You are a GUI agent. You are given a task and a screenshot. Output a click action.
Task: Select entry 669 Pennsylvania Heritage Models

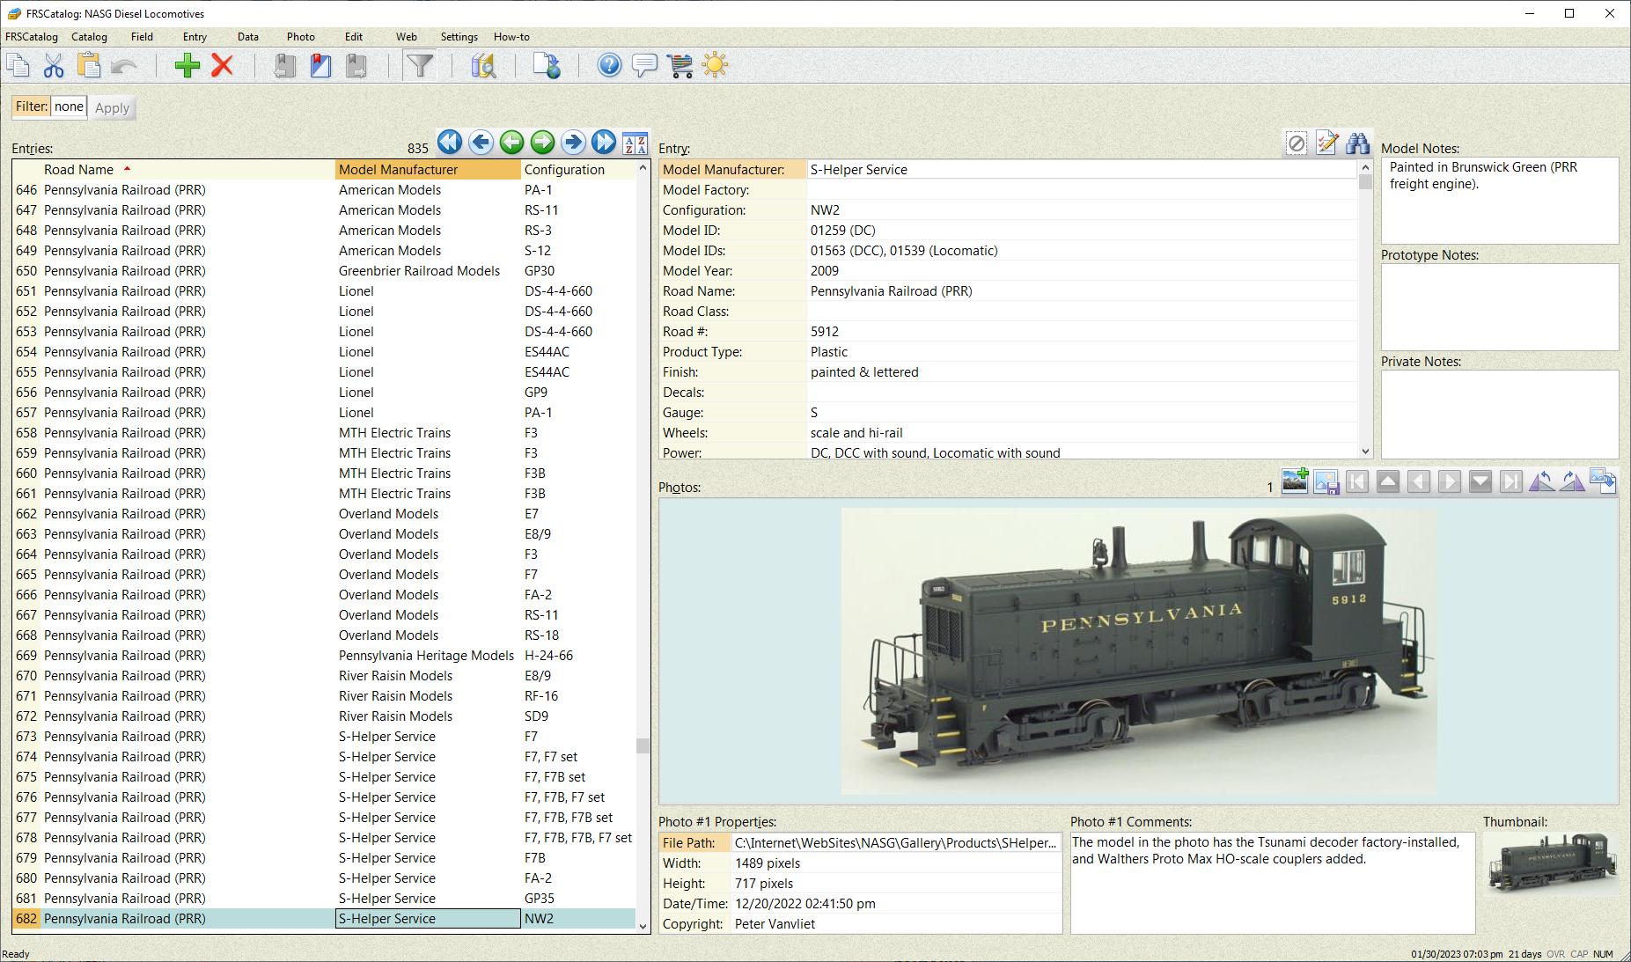[324, 655]
